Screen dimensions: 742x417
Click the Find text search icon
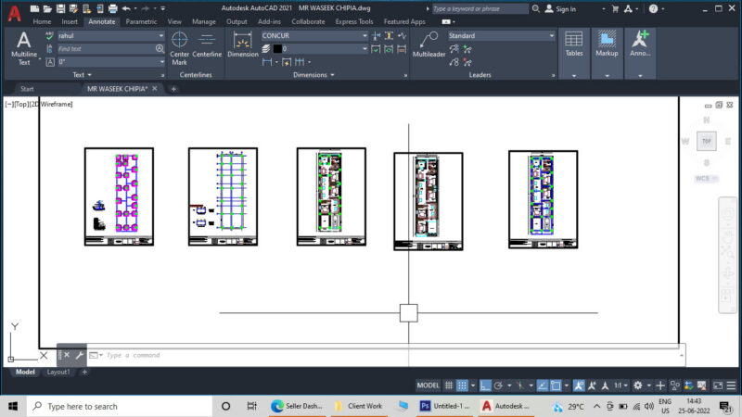click(160, 49)
